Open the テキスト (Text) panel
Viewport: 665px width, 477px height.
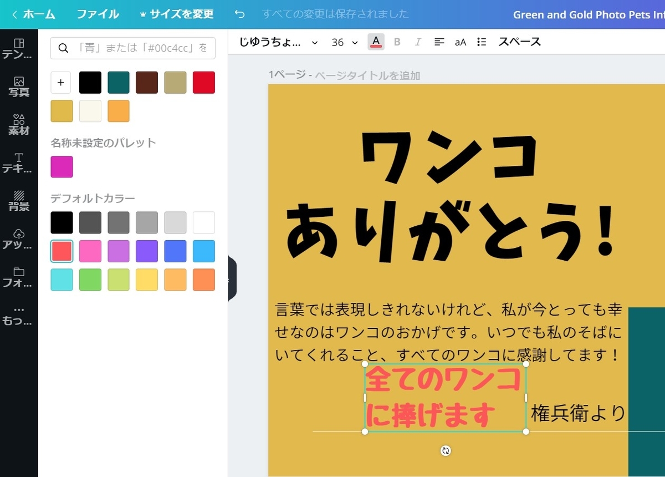click(x=19, y=164)
